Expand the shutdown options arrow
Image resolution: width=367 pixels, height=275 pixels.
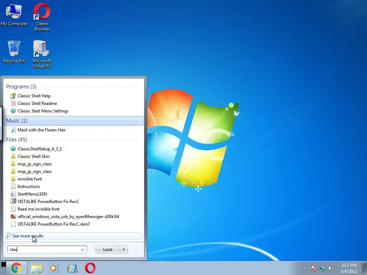click(x=124, y=250)
